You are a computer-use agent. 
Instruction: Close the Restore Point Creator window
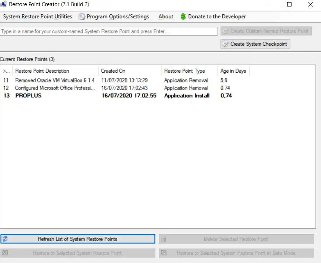310,4
